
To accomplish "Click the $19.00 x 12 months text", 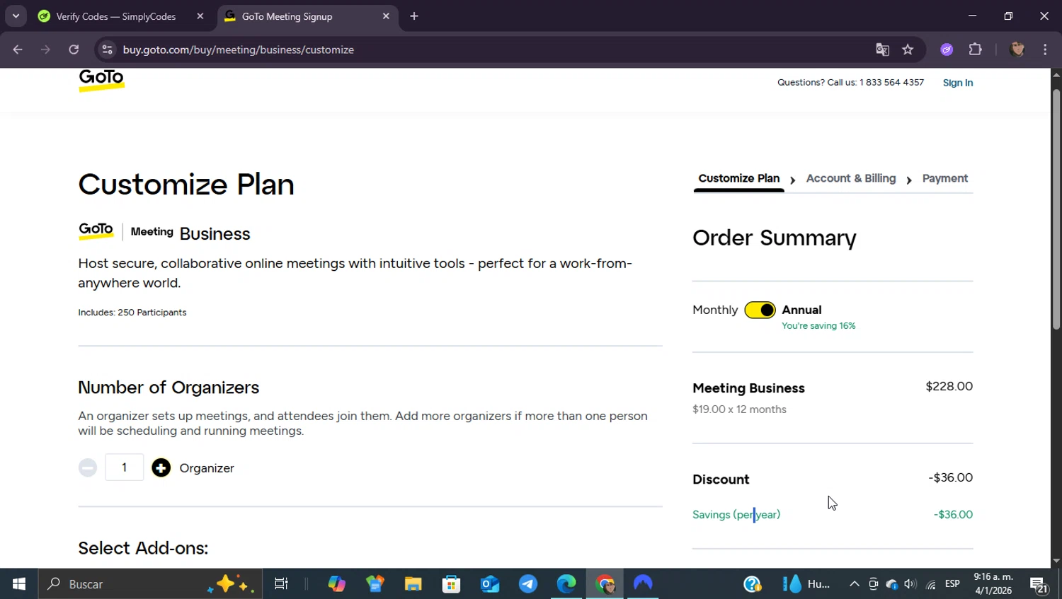I will pos(739,409).
